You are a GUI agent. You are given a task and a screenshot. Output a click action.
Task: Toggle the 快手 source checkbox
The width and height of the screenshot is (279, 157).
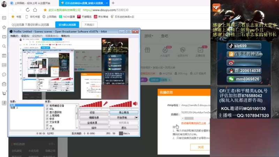pyautogui.click(x=47, y=119)
